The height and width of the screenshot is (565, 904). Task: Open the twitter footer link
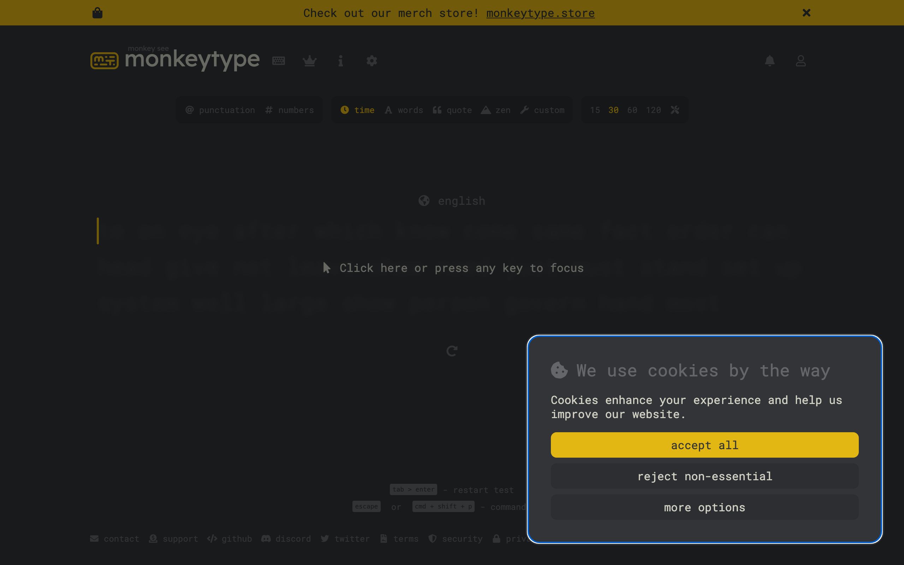point(345,539)
